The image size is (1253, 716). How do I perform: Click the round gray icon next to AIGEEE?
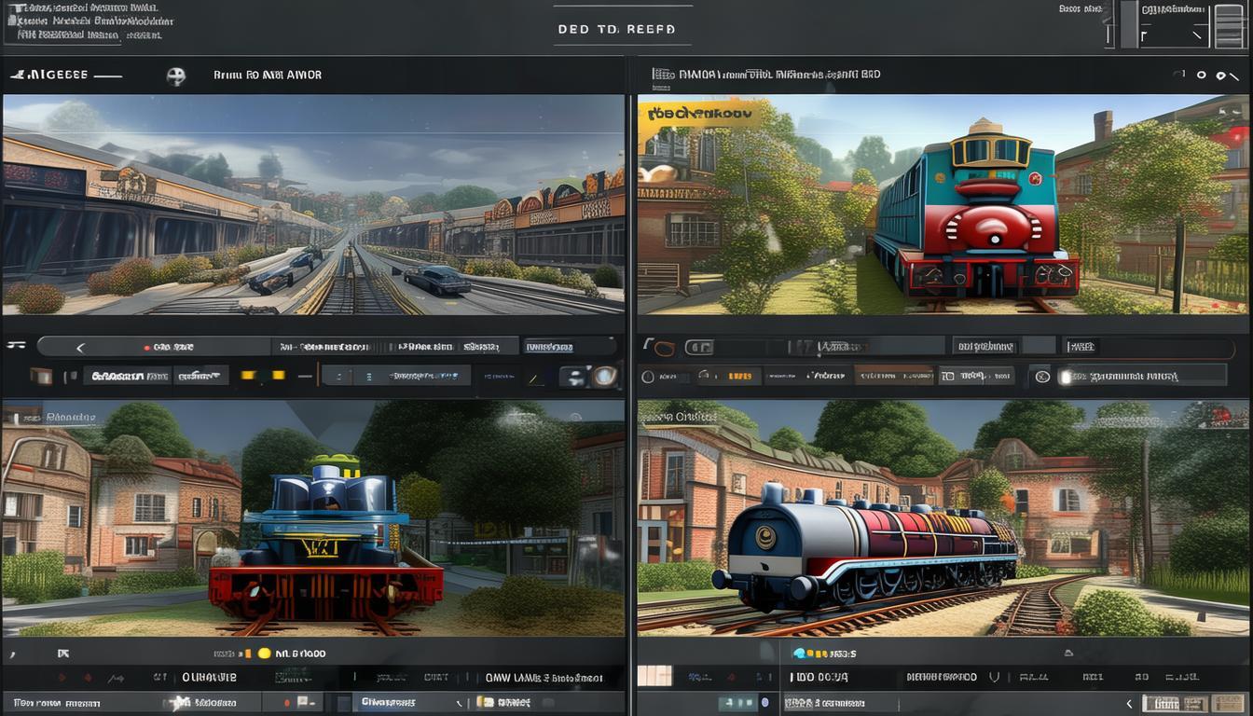coord(175,76)
